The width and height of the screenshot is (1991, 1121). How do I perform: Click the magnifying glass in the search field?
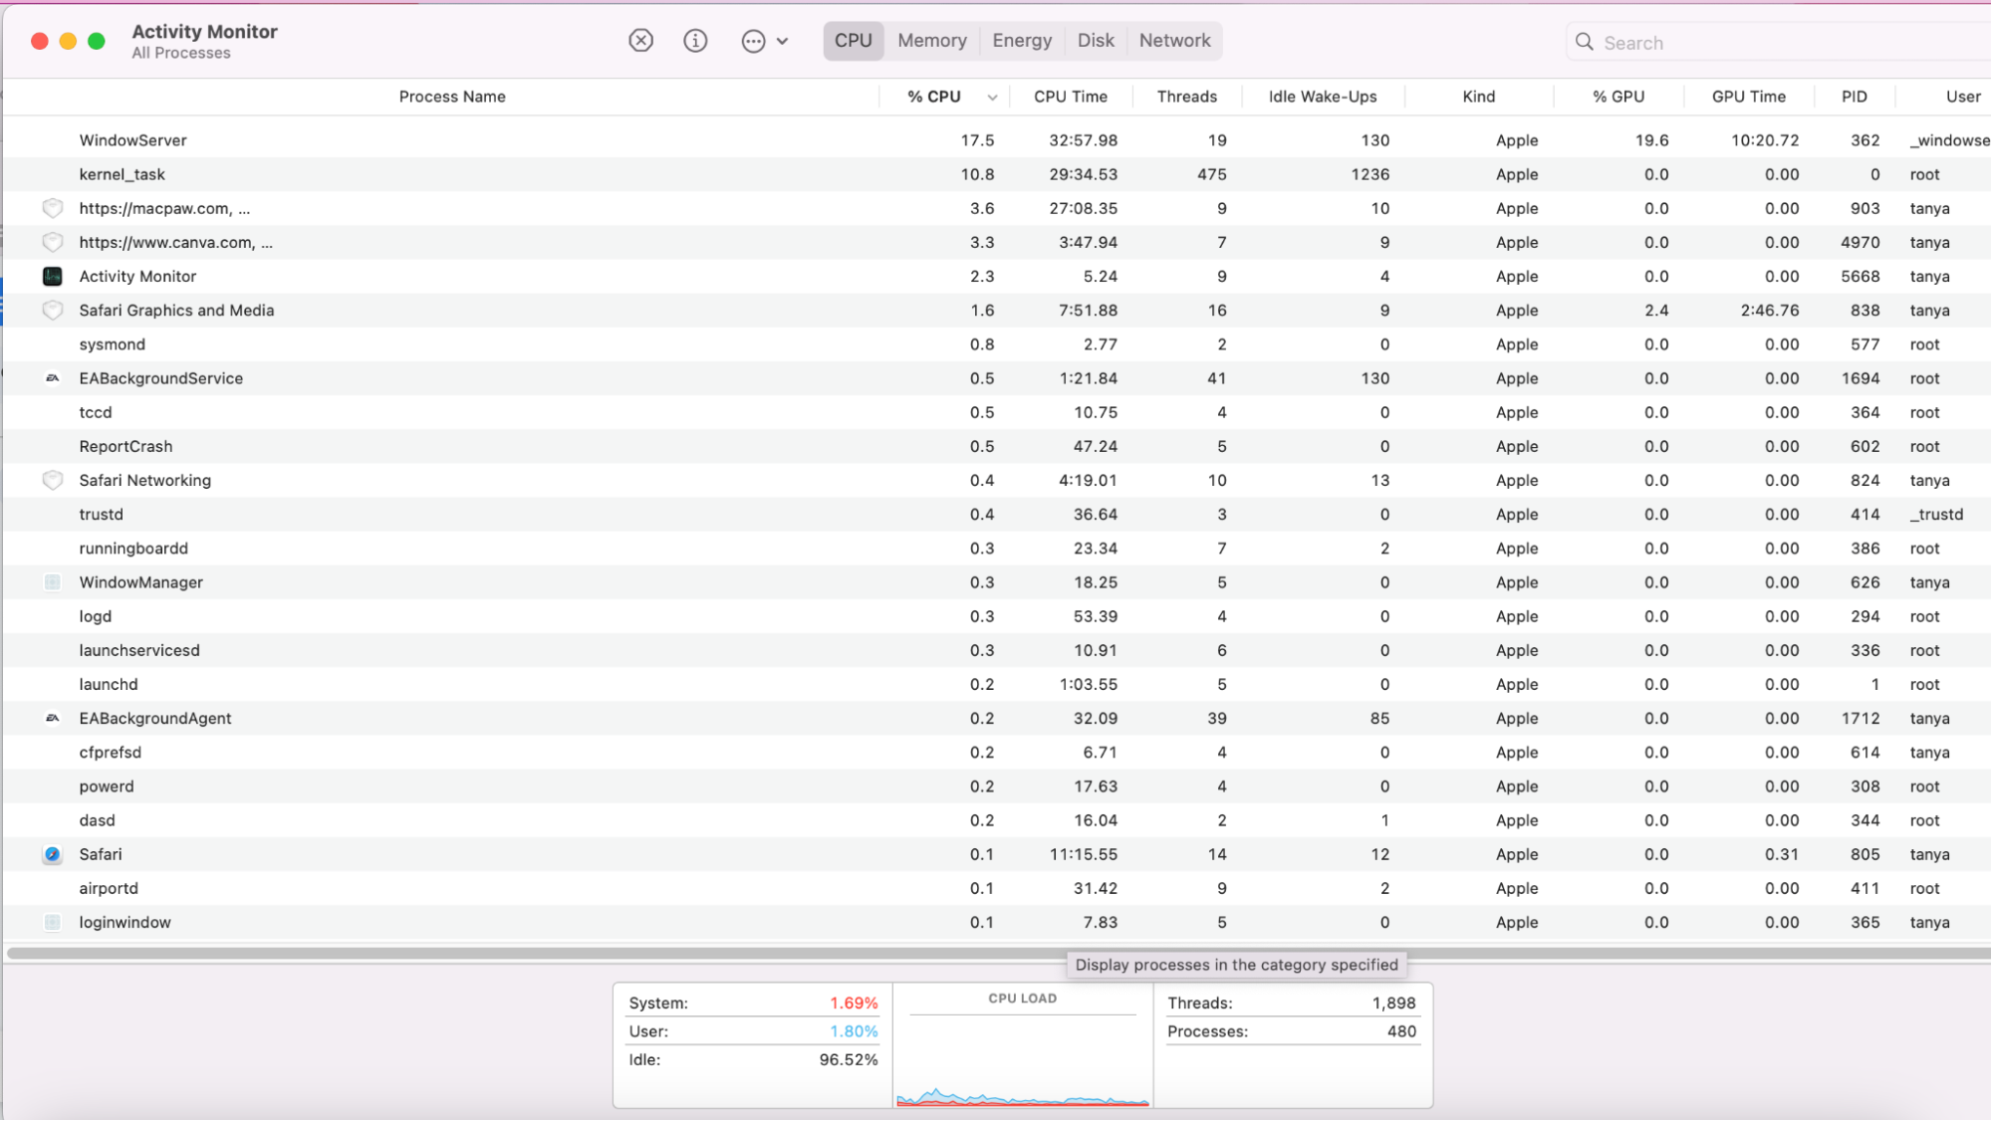tap(1584, 42)
